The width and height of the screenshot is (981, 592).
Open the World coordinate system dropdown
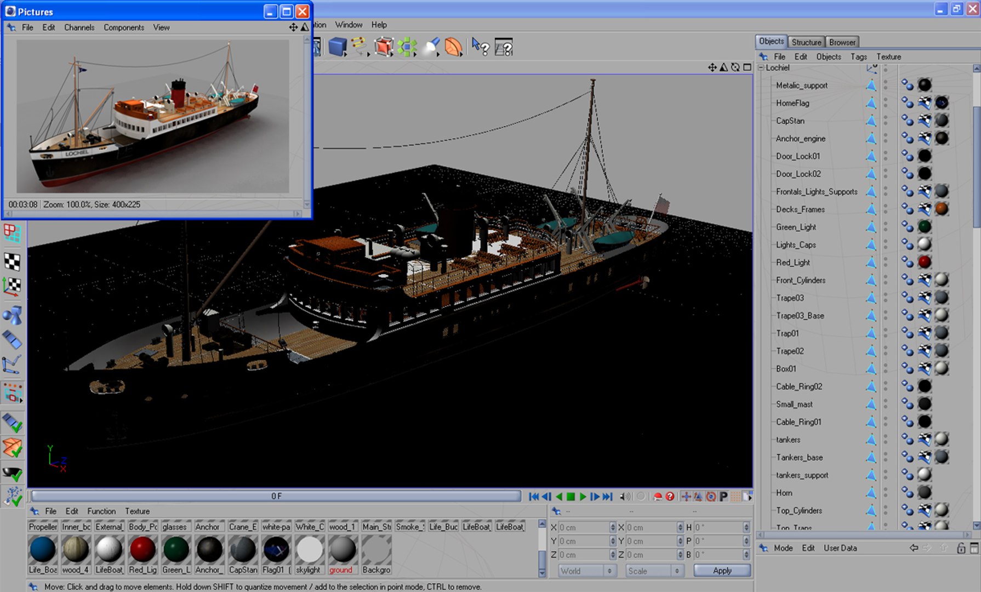click(x=586, y=571)
